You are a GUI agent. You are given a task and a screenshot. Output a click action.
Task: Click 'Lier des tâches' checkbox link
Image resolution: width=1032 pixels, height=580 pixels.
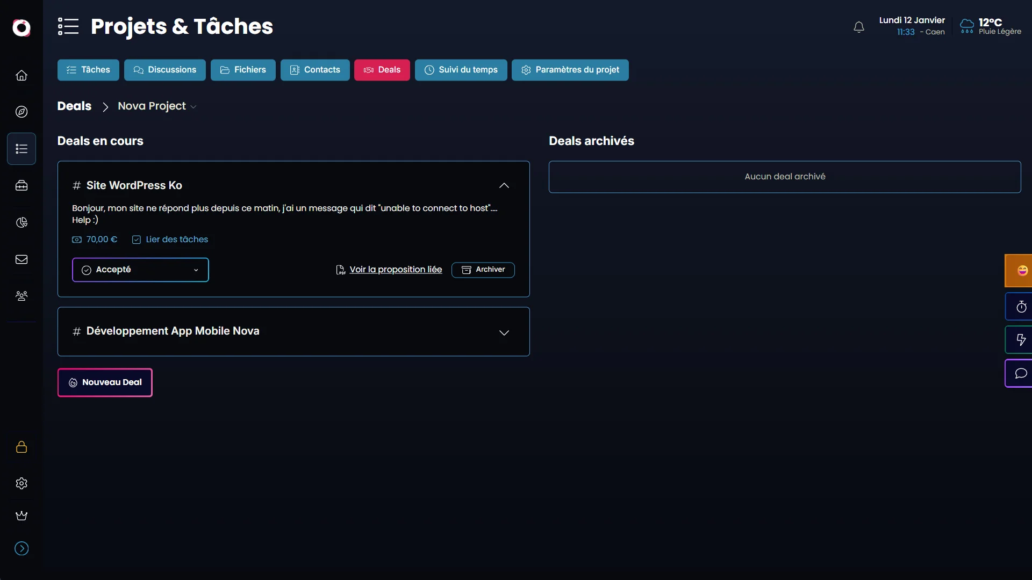point(170,240)
